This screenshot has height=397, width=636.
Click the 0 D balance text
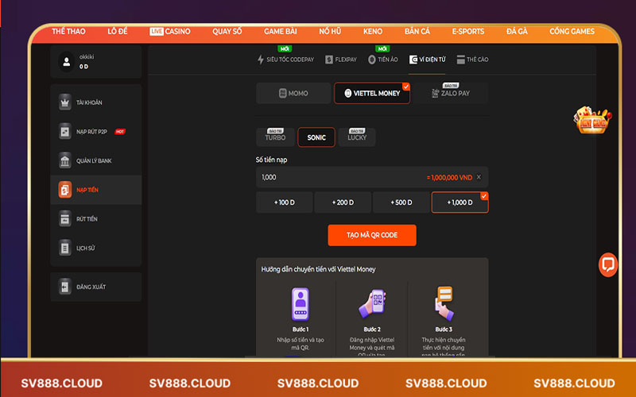point(83,67)
